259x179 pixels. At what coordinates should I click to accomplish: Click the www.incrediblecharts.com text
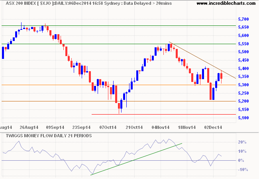click(x=226, y=3)
